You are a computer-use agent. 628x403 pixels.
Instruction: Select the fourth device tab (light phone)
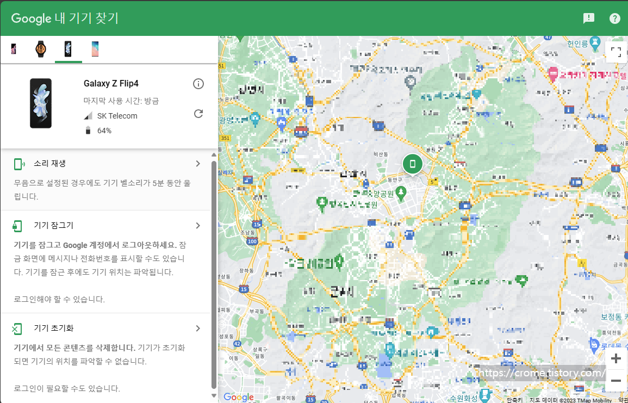[x=95, y=49]
